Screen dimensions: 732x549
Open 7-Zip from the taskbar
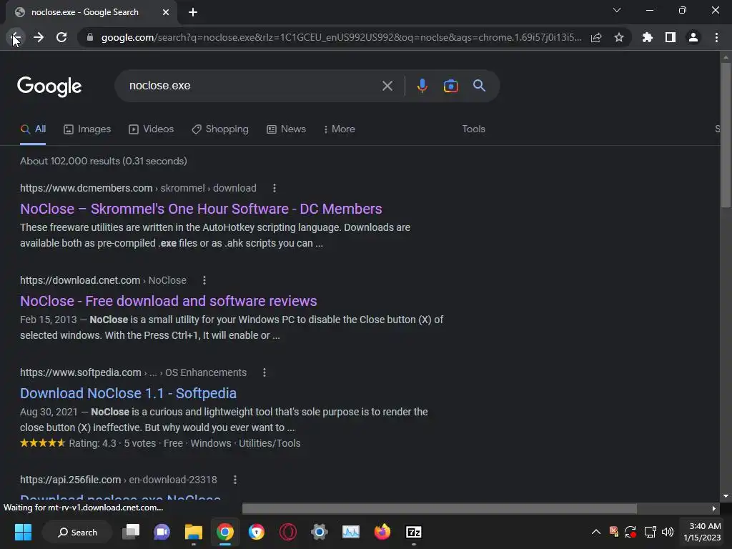(x=414, y=532)
